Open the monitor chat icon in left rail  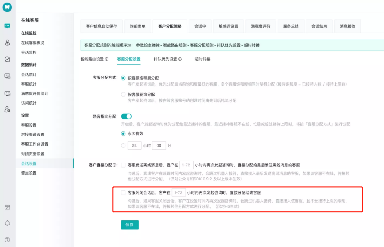click(x=7, y=76)
